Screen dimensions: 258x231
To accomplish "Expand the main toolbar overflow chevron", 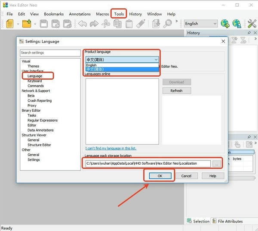I will 177,21.
